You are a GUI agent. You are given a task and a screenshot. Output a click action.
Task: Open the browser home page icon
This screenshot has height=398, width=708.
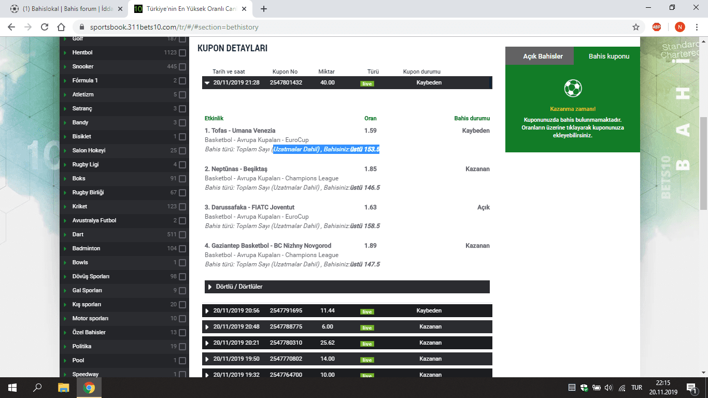[x=61, y=27]
